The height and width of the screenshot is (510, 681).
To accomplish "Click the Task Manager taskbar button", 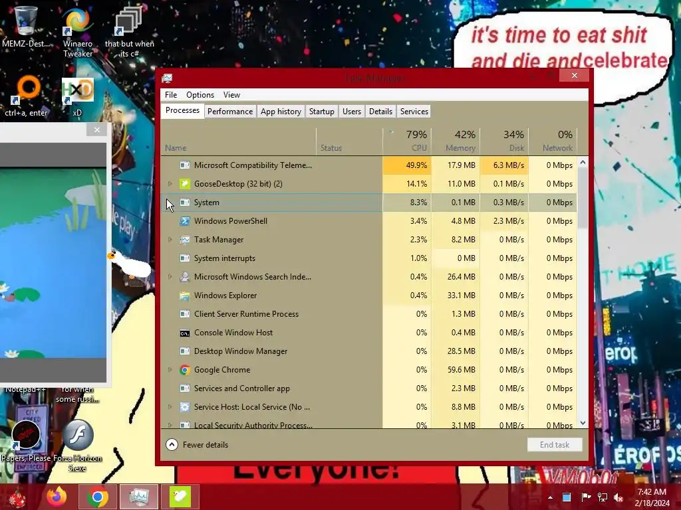I will click(138, 497).
